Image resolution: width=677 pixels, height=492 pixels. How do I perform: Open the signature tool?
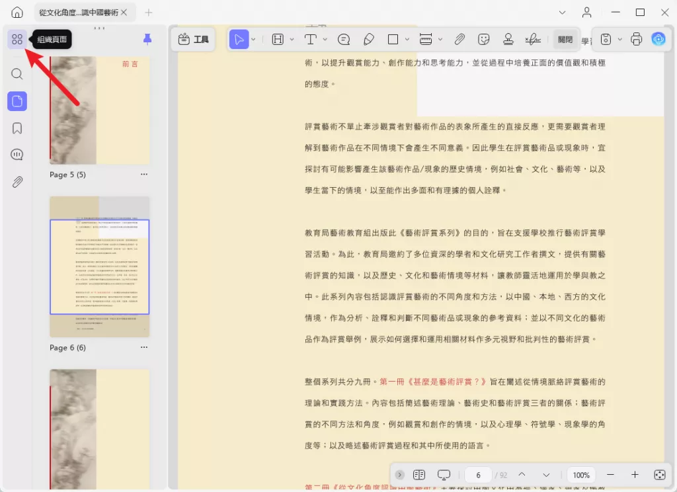tap(532, 40)
